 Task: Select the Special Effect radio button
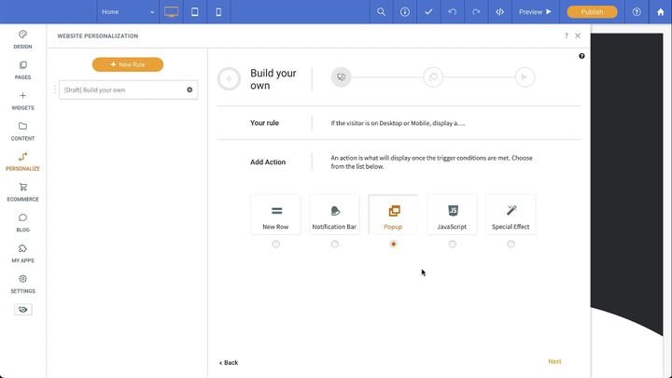coord(511,245)
